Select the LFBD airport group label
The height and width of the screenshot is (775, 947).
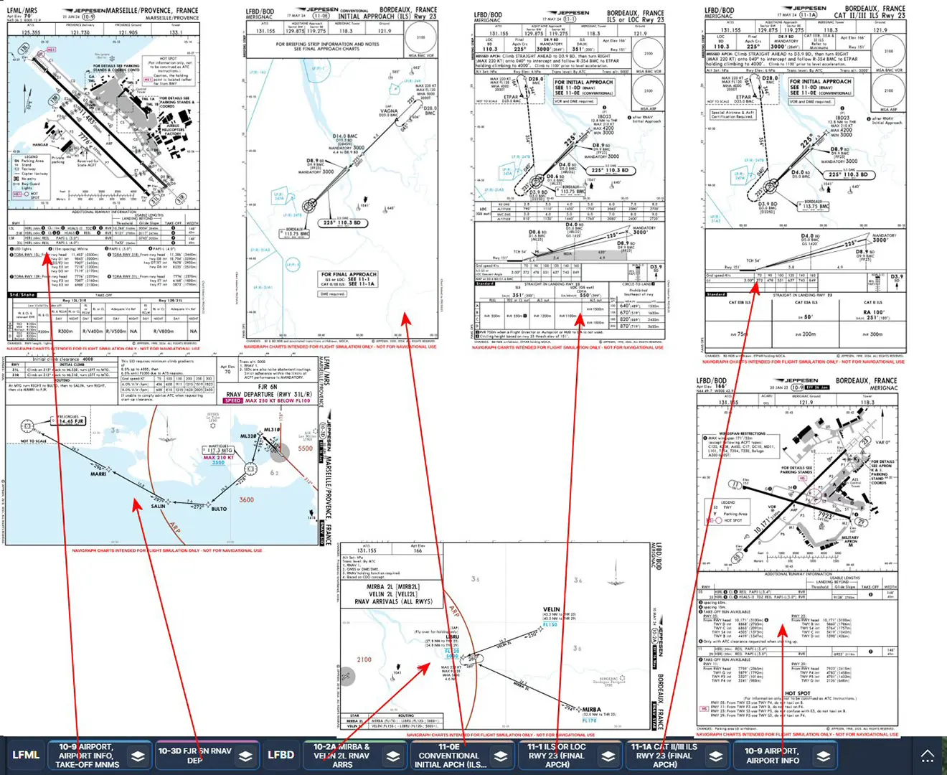tap(281, 755)
